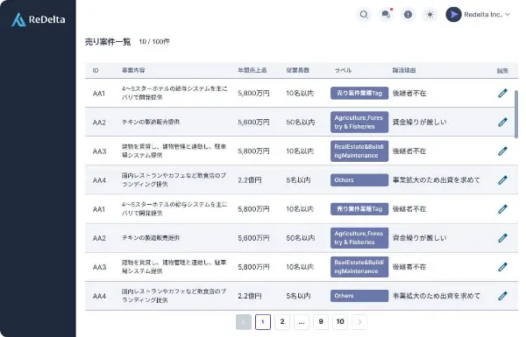The image size is (526, 337).
Task: Go to previous page arrow button
Action: pos(244,322)
